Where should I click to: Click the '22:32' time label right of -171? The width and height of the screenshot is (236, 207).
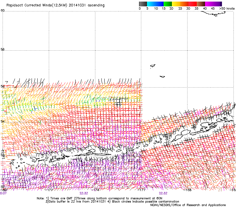point(163,193)
